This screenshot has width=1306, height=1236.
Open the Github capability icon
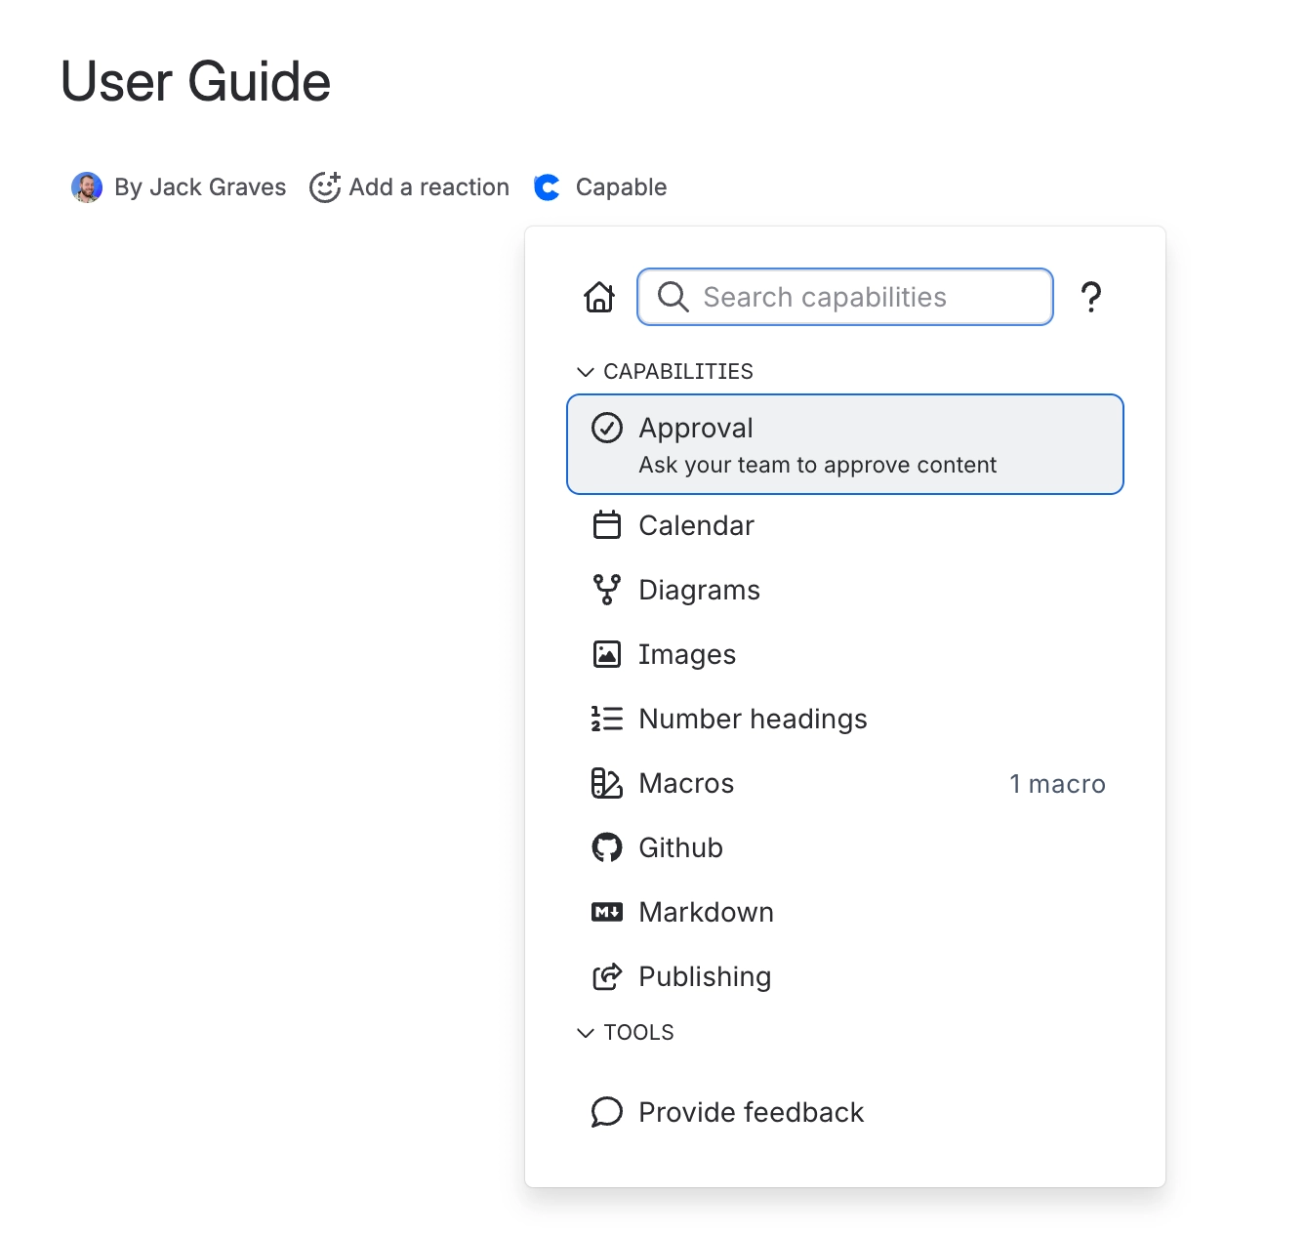607,846
